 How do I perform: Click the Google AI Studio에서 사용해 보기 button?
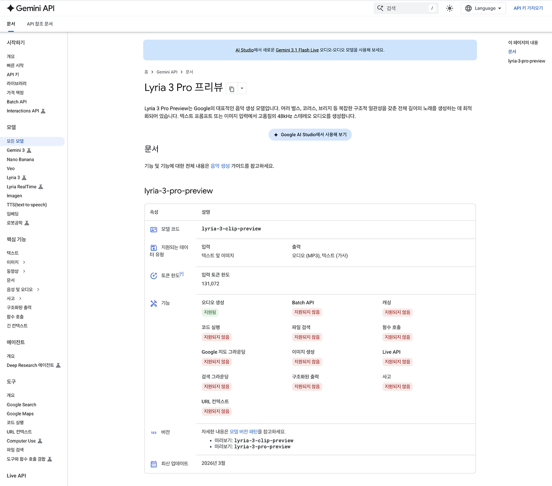coord(310,134)
